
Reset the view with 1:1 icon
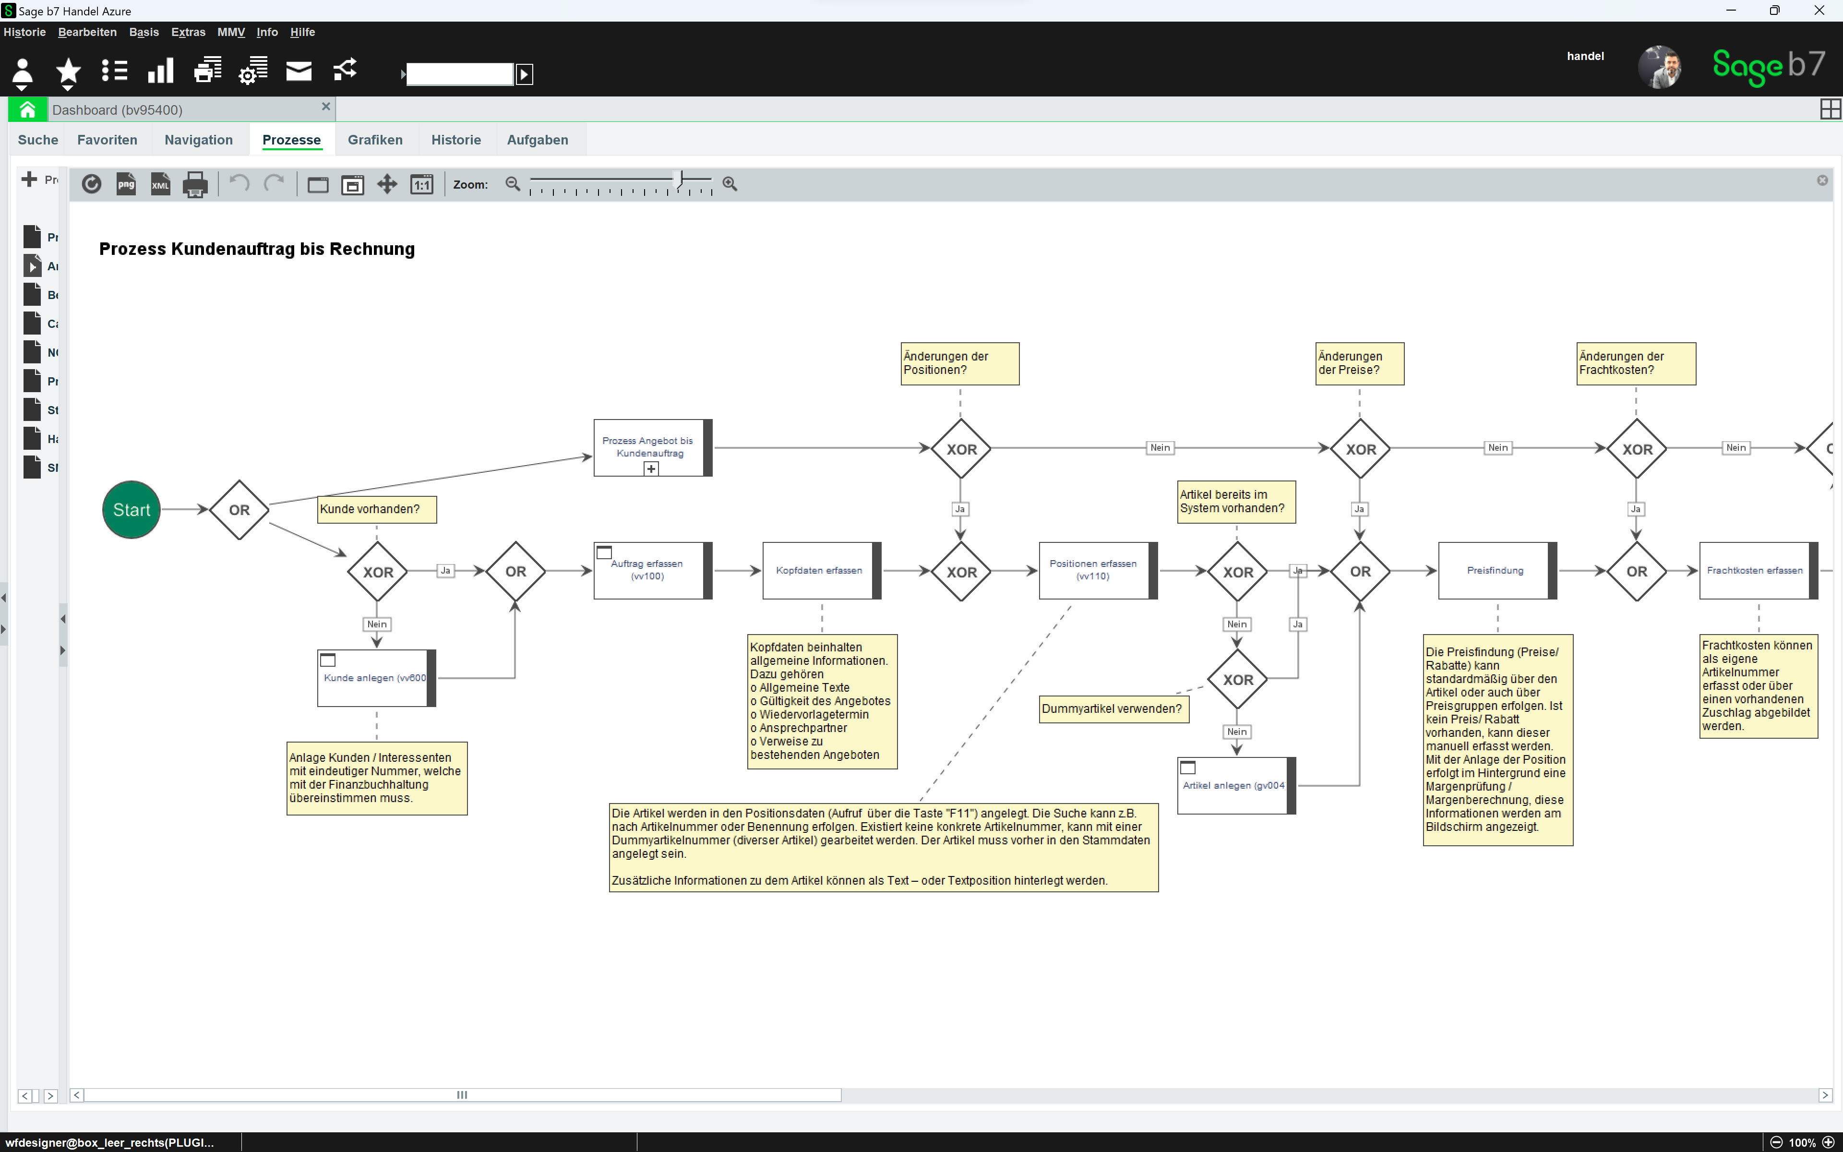(x=421, y=184)
